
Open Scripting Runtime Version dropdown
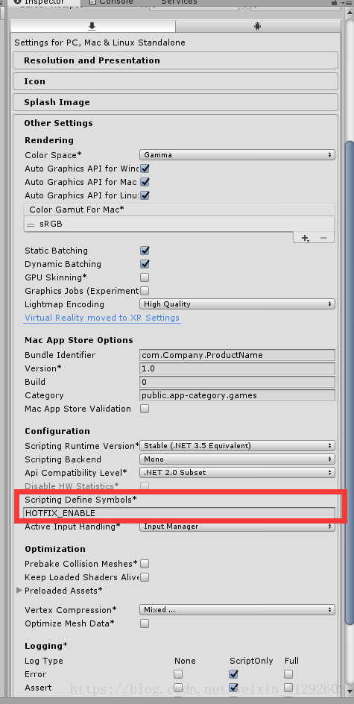point(237,446)
